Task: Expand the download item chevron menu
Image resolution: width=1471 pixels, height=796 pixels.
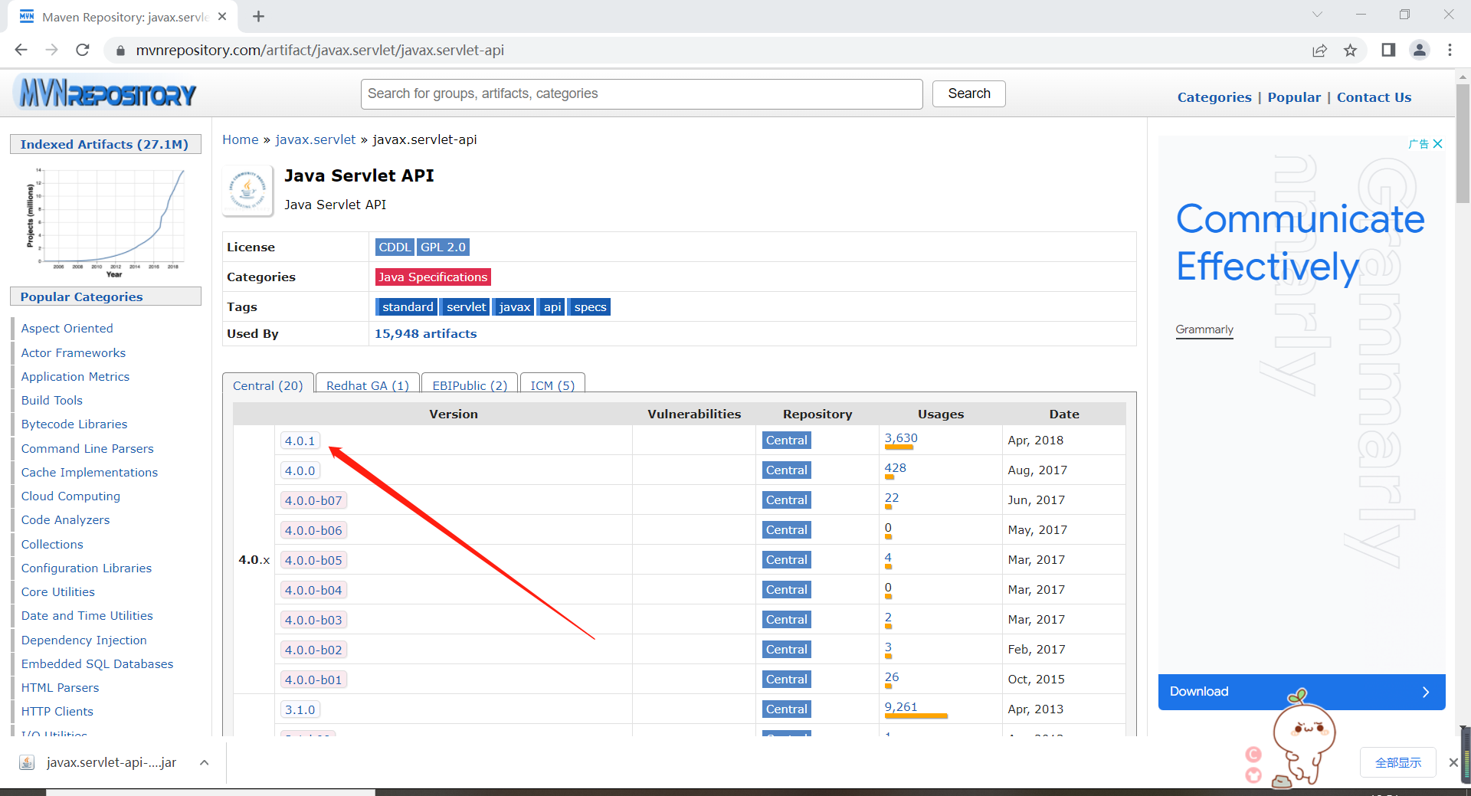Action: pos(205,762)
